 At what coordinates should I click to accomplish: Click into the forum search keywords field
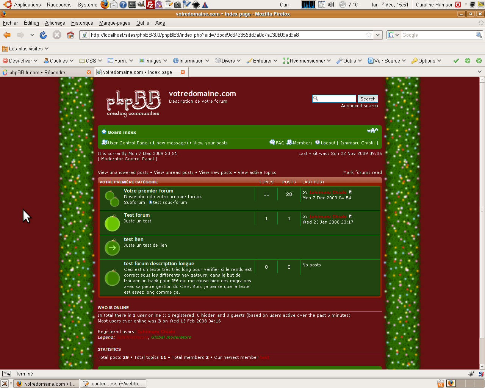(x=334, y=99)
